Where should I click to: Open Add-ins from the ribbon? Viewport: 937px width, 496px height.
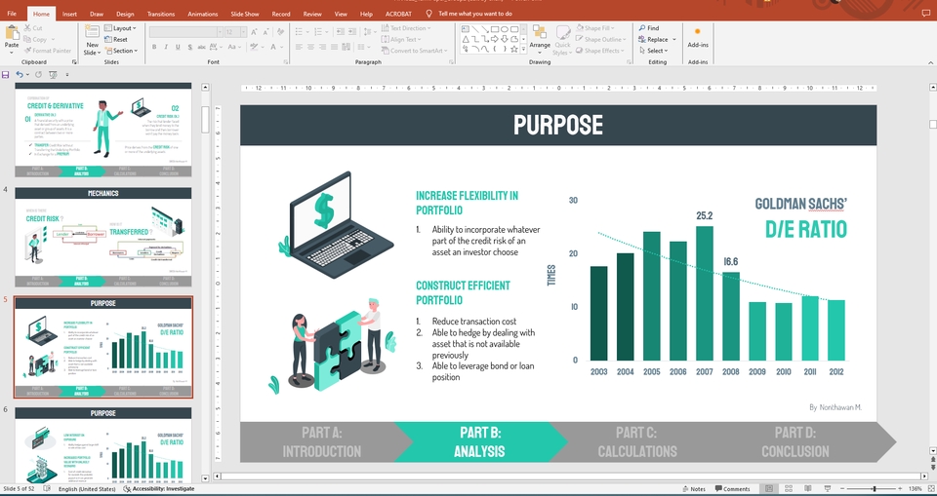697,37
